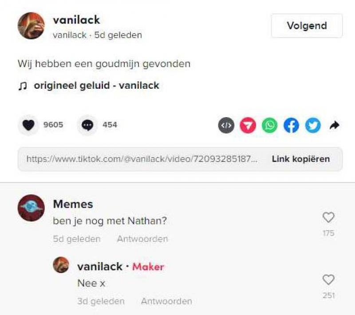
Task: Select the TikTok video URL field
Action: click(142, 159)
